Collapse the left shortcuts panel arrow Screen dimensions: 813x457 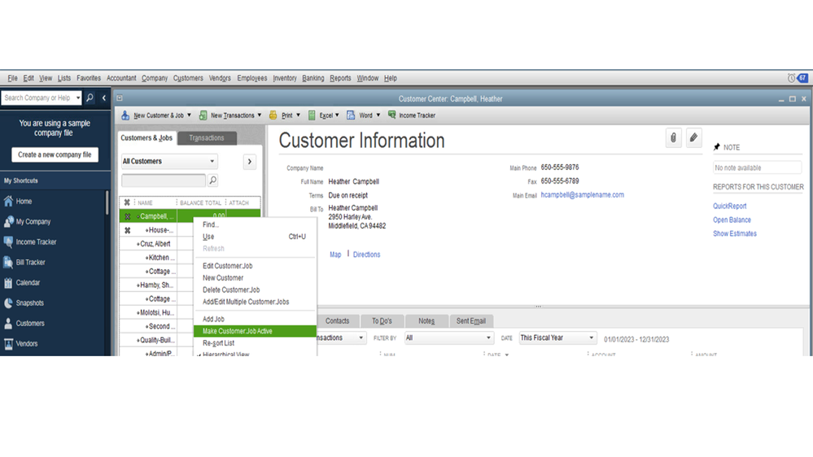point(103,98)
